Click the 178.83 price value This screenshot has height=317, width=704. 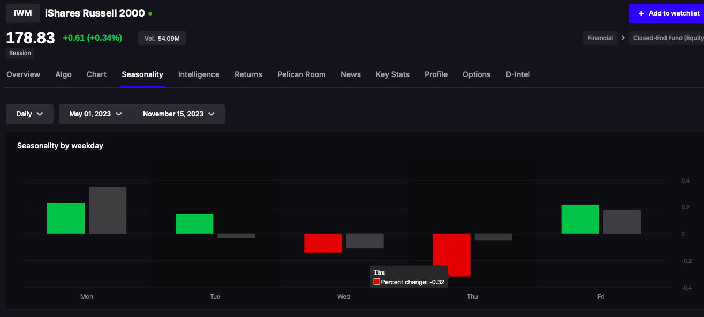31,37
